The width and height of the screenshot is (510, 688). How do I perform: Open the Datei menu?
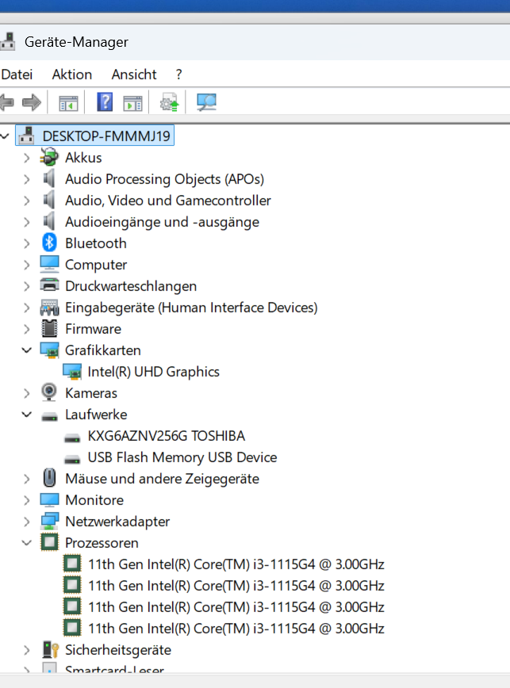17,75
